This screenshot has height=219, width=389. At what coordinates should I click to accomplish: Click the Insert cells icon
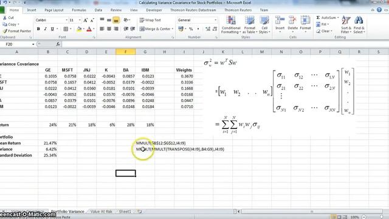click(280, 20)
